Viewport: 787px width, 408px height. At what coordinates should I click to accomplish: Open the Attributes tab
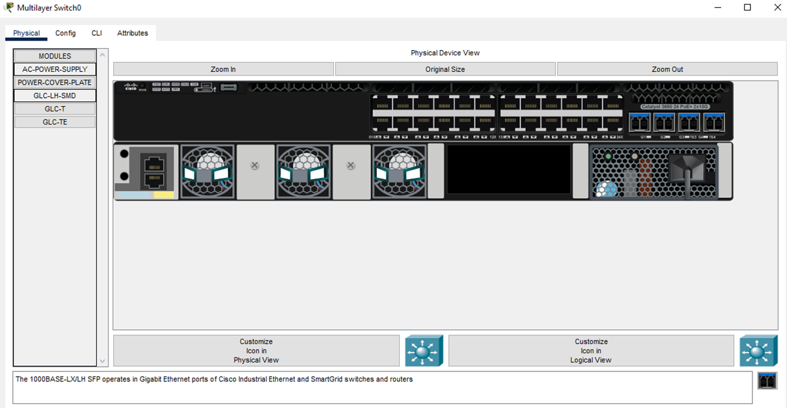(133, 33)
